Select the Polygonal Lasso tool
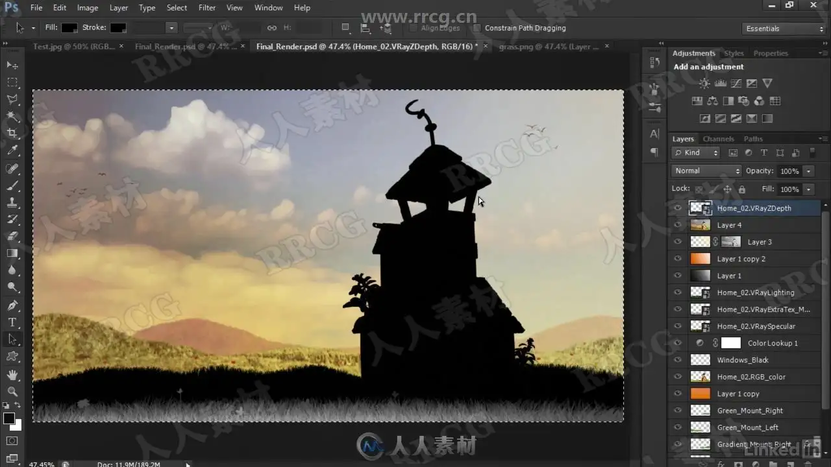The width and height of the screenshot is (831, 467). pyautogui.click(x=12, y=99)
